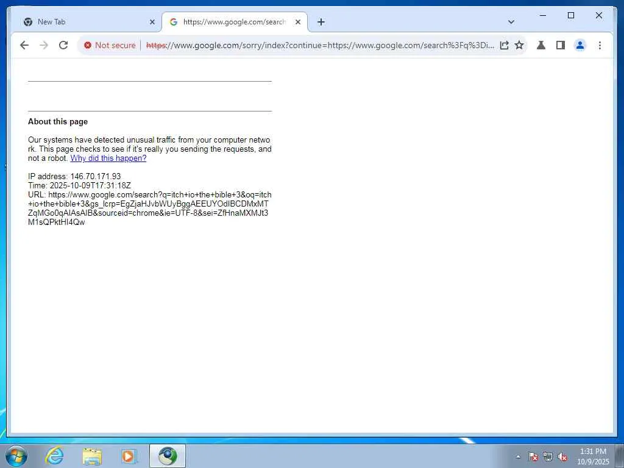Open Chrome Labs flask icon
Screen dimensions: 624x468
tap(541, 45)
